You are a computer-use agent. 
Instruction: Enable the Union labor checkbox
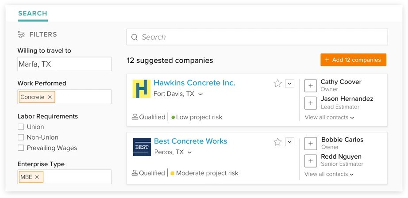point(21,127)
